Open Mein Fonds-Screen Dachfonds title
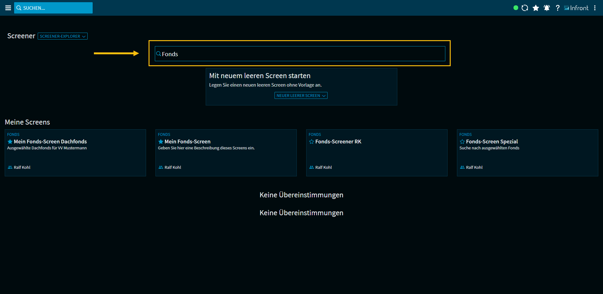The width and height of the screenshot is (603, 294). tap(50, 142)
